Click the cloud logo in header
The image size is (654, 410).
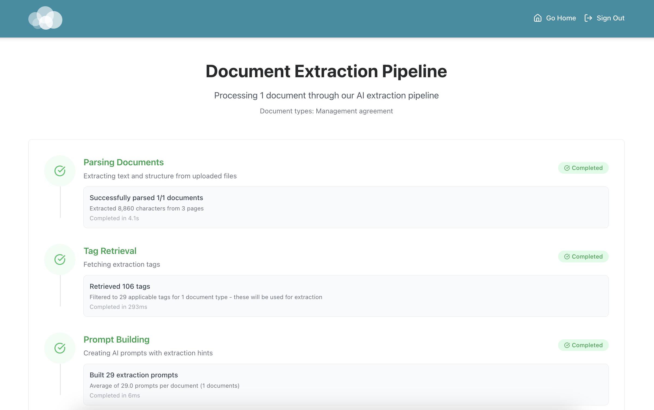[x=45, y=18]
